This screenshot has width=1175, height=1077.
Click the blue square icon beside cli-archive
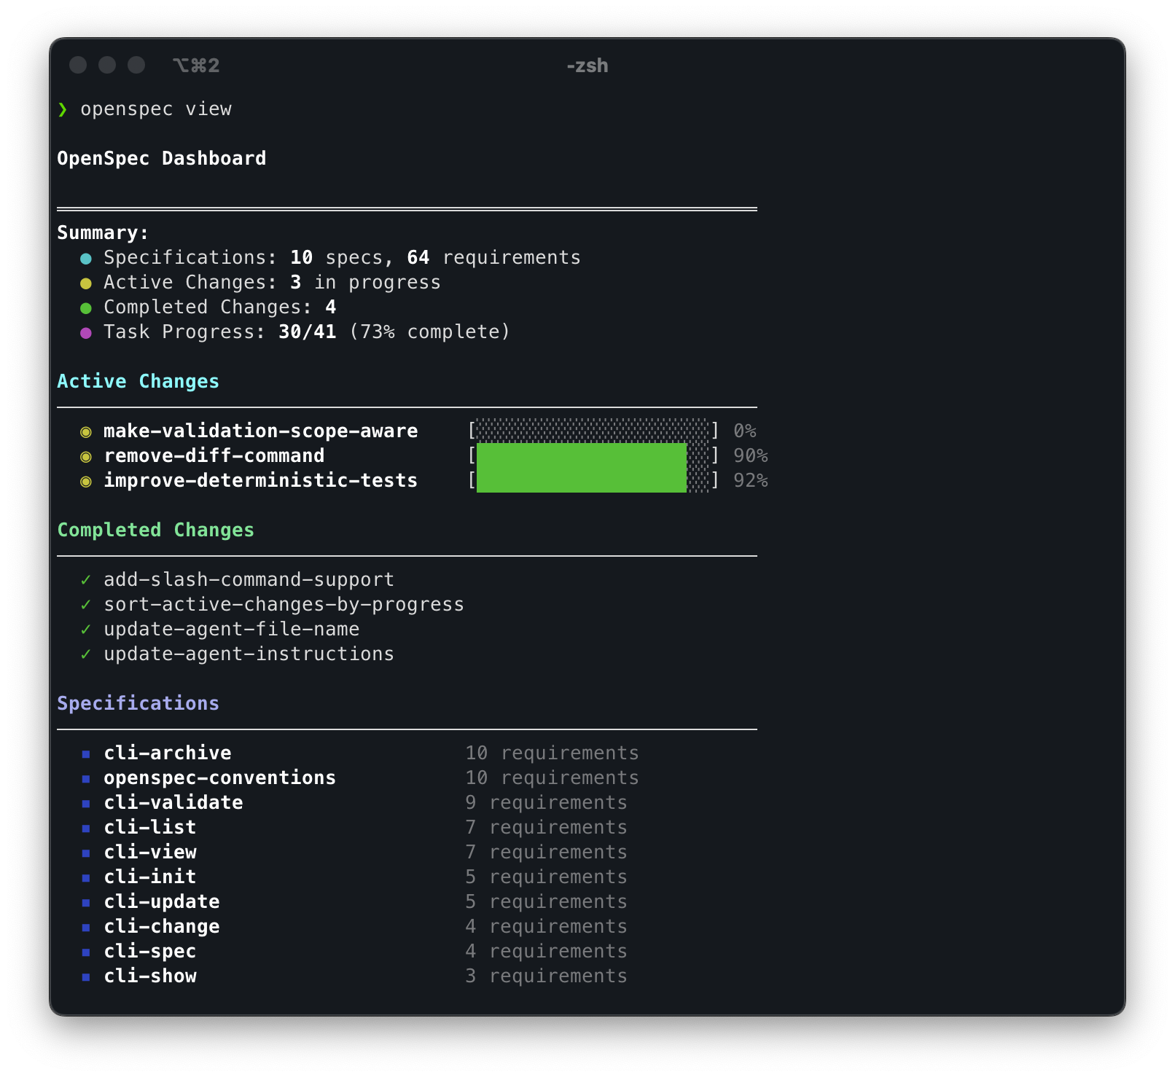tap(87, 753)
